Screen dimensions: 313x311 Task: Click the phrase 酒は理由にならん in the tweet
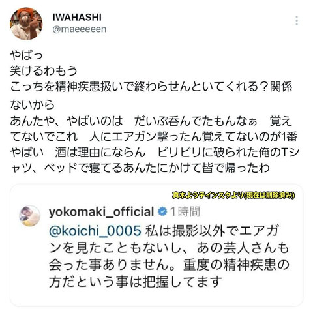[x=100, y=153]
